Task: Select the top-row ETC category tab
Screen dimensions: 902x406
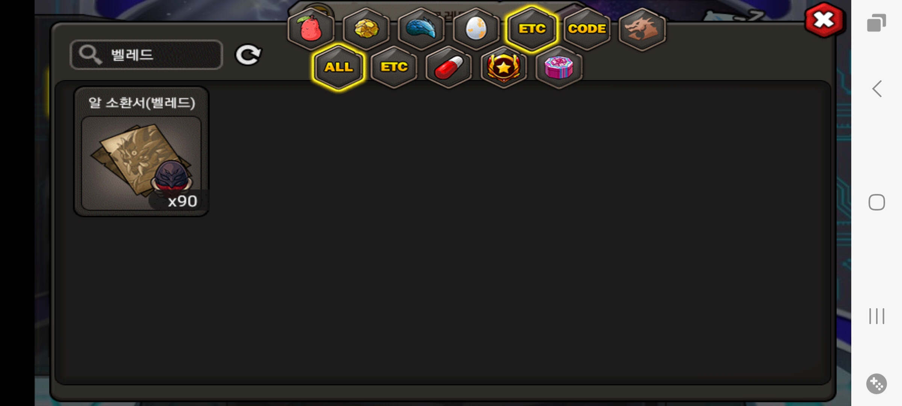Action: (531, 29)
